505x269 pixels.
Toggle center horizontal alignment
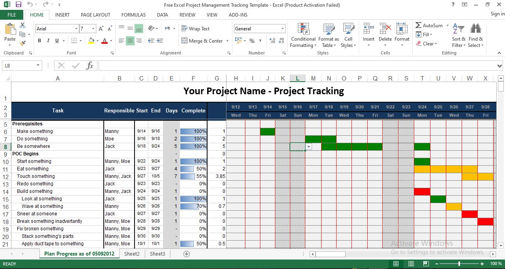point(130,41)
